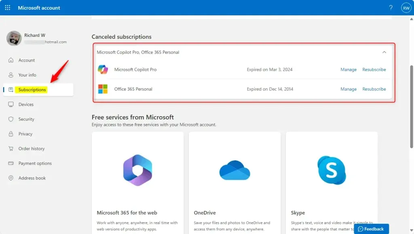Click "Expired on Mar 3, 2024" text
Viewport: 414px width, 234px height.
tap(270, 70)
